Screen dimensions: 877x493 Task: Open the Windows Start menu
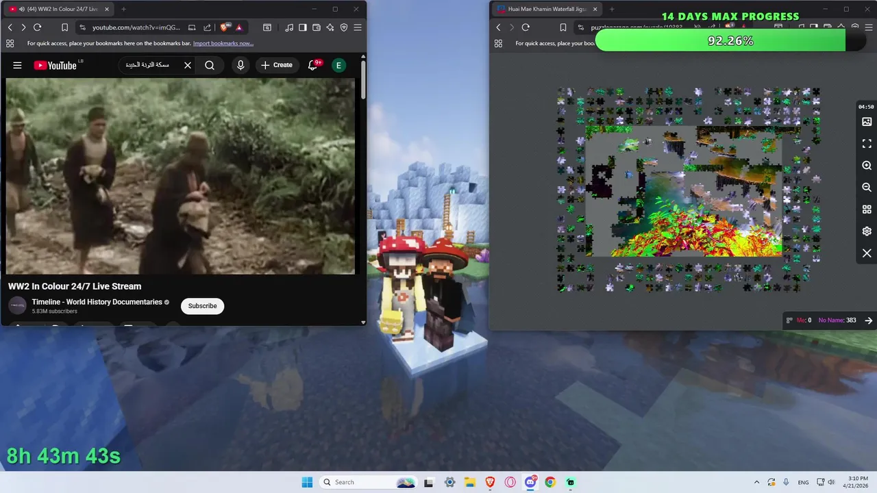307,482
